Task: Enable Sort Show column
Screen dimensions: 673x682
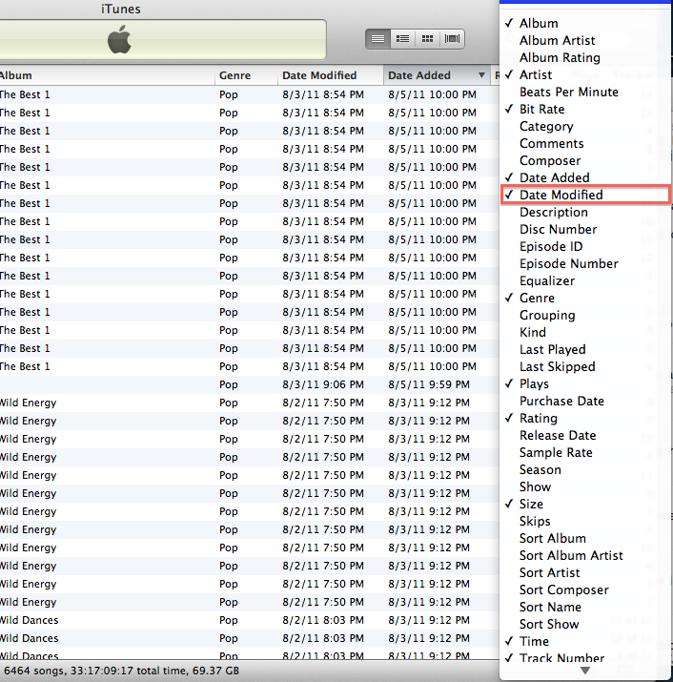Action: point(584,625)
